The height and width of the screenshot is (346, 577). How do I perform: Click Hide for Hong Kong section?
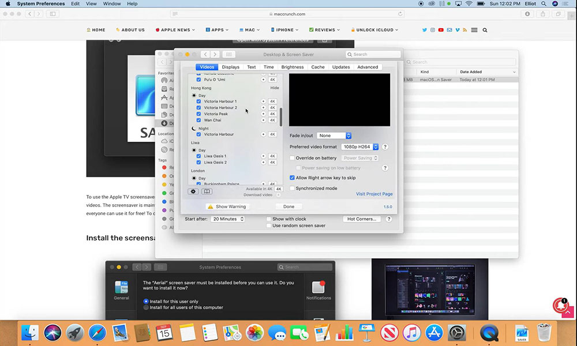275,88
